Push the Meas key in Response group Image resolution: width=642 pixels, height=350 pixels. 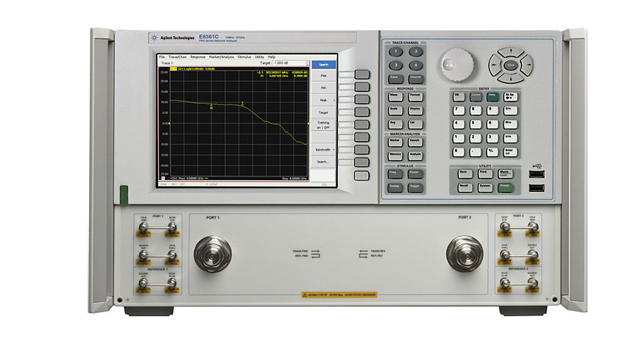point(395,97)
